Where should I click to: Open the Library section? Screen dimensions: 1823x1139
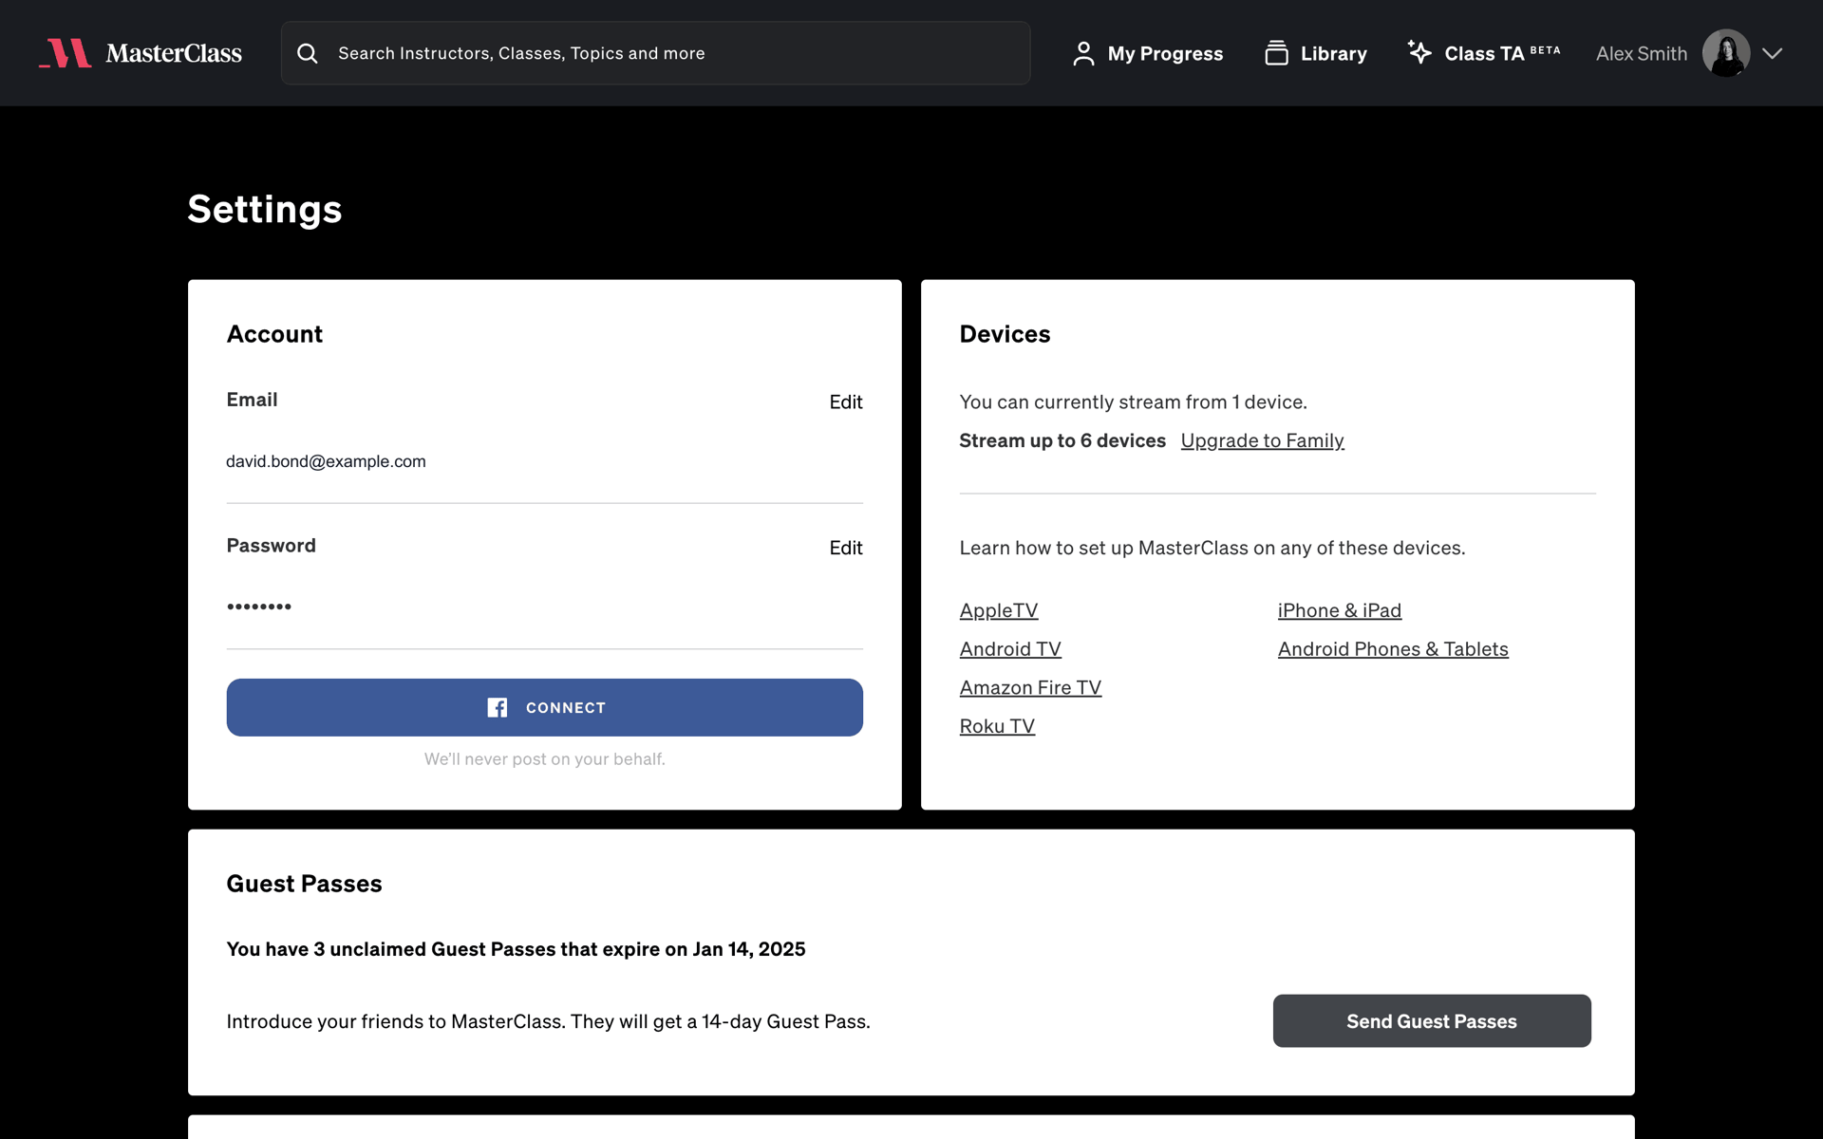[x=1316, y=53]
